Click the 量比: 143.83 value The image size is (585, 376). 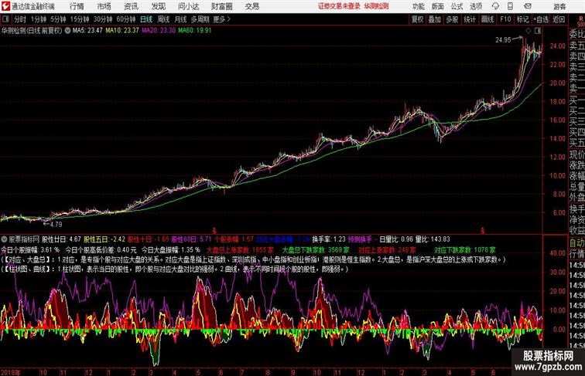(x=433, y=239)
